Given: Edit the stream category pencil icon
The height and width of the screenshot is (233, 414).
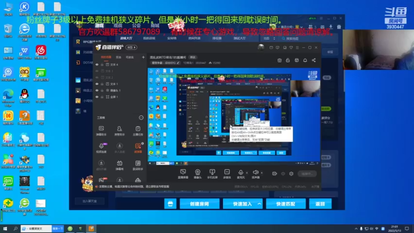Looking at the screenshot, I should click(x=178, y=63).
